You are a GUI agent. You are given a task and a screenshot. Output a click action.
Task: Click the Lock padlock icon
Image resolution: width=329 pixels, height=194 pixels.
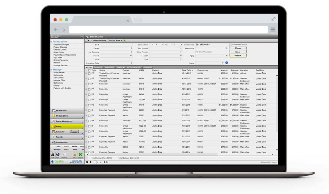pos(75,155)
